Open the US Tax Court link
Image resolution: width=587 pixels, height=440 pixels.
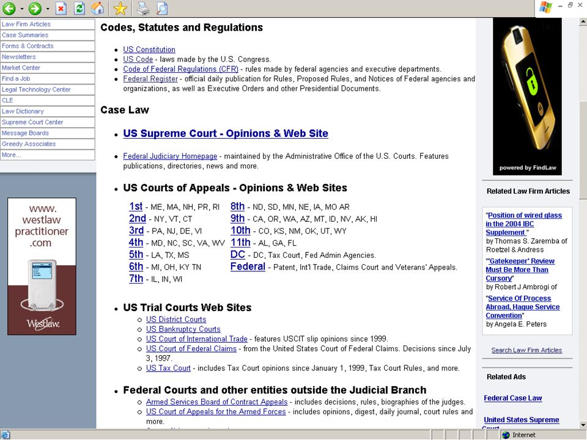click(168, 368)
